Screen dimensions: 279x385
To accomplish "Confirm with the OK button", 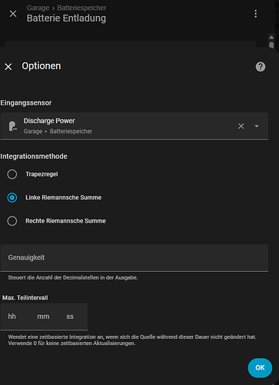I will (x=260, y=367).
